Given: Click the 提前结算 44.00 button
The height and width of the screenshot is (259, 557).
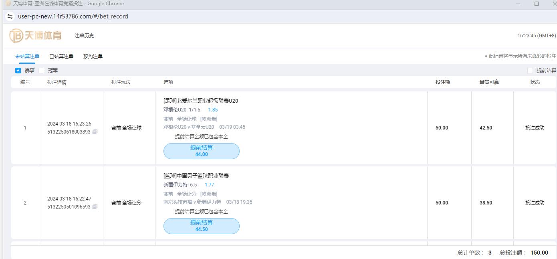Looking at the screenshot, I should tap(202, 151).
